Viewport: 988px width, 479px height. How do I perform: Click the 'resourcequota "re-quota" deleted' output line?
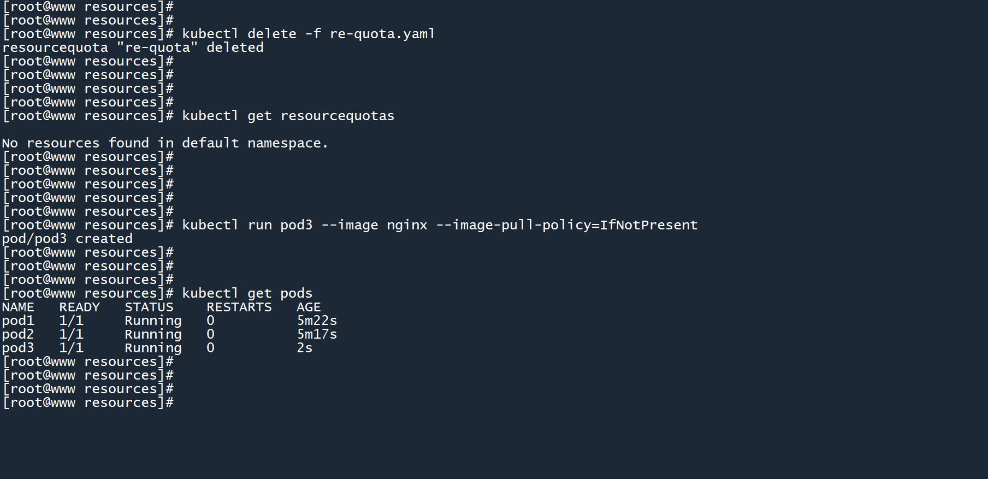[133, 48]
